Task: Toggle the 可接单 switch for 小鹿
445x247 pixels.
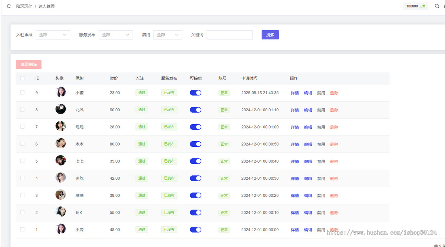Action: [195, 230]
